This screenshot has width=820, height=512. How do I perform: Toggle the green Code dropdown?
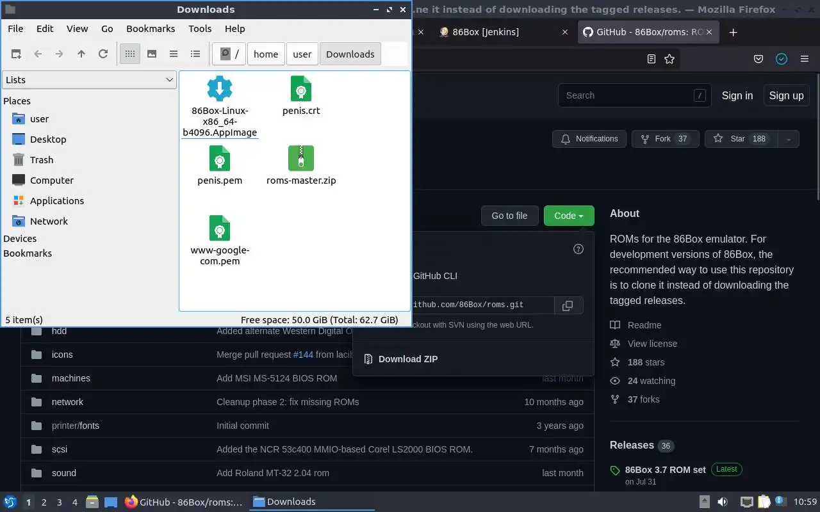[569, 216]
